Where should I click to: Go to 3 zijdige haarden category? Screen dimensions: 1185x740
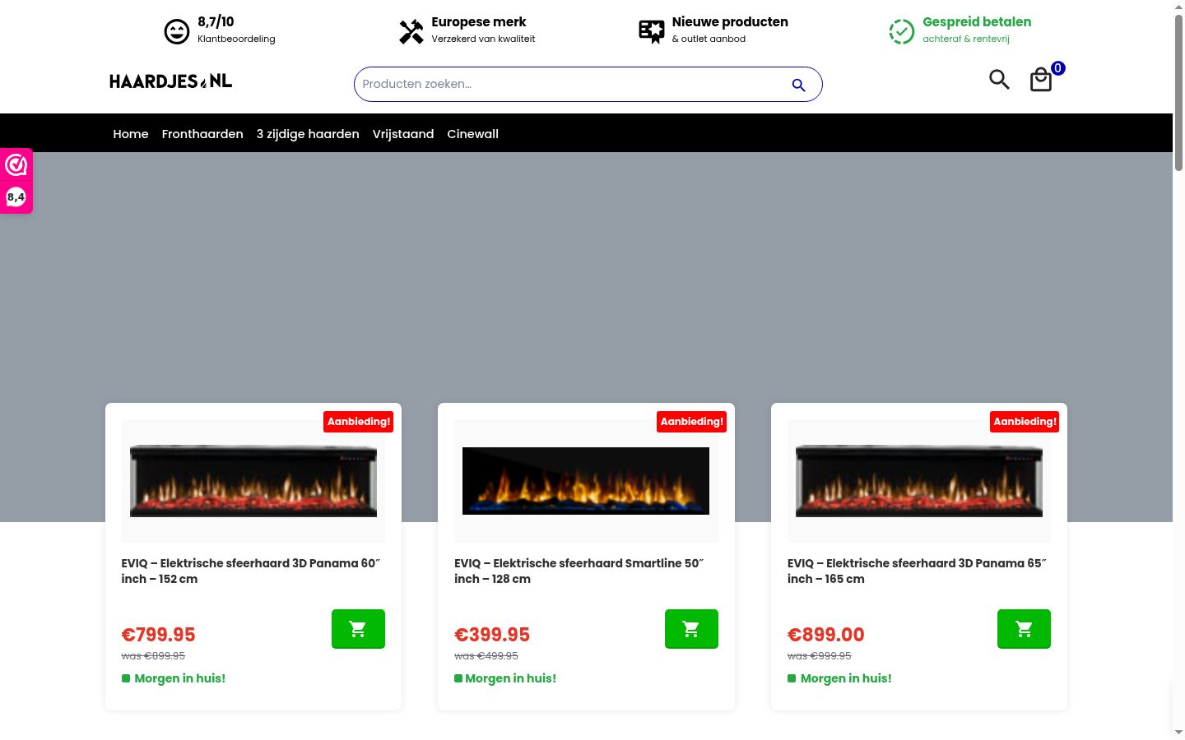pos(308,134)
